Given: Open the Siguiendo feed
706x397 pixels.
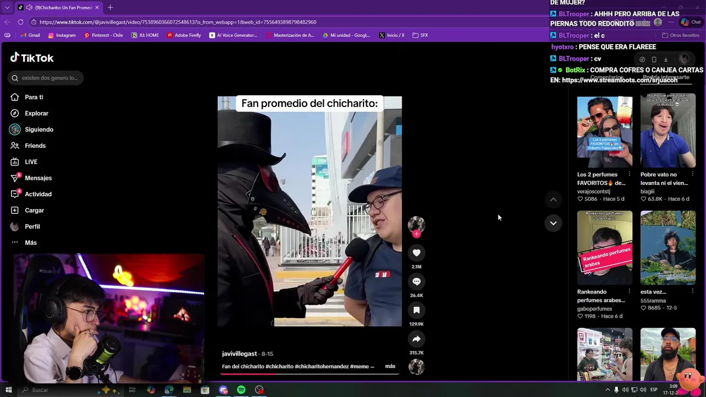Looking at the screenshot, I should (x=39, y=130).
